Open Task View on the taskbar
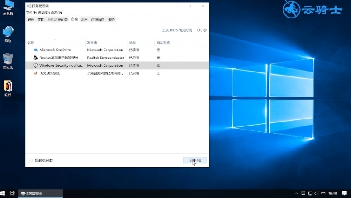This screenshot has width=351, height=198. 12,193
